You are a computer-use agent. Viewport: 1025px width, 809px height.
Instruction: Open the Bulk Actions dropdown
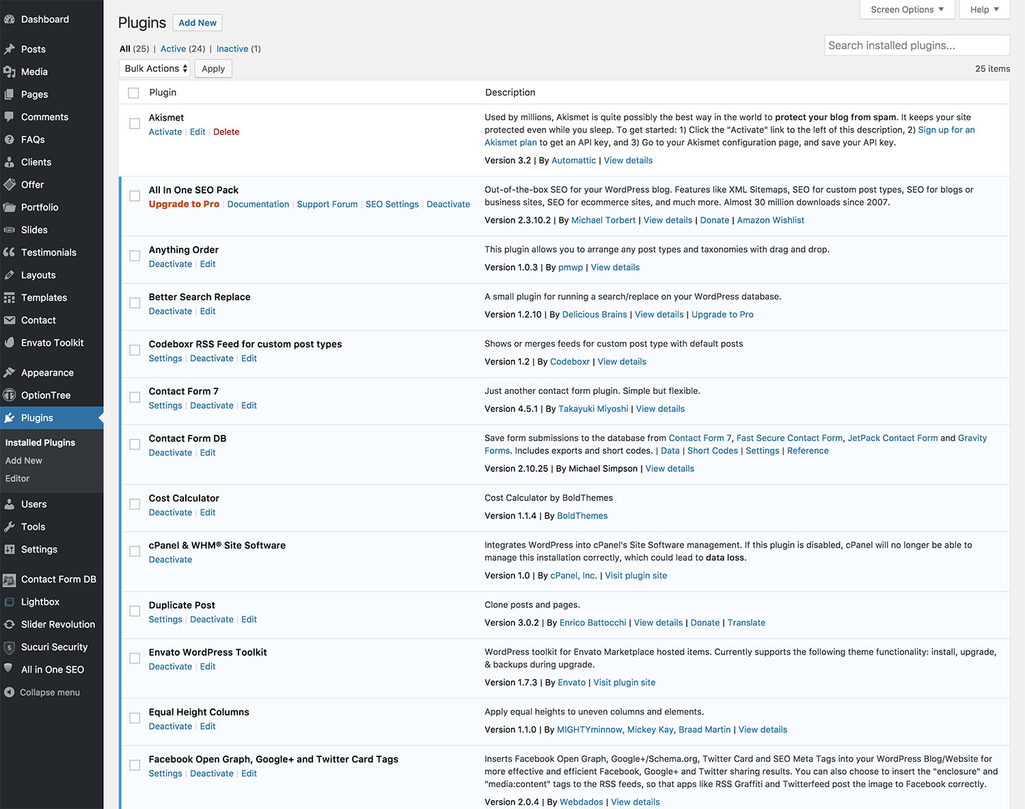pyautogui.click(x=156, y=68)
